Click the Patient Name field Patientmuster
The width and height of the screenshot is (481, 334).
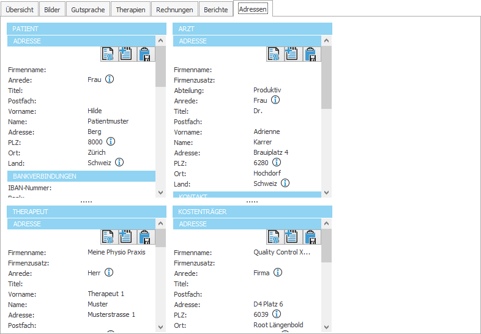coord(108,121)
